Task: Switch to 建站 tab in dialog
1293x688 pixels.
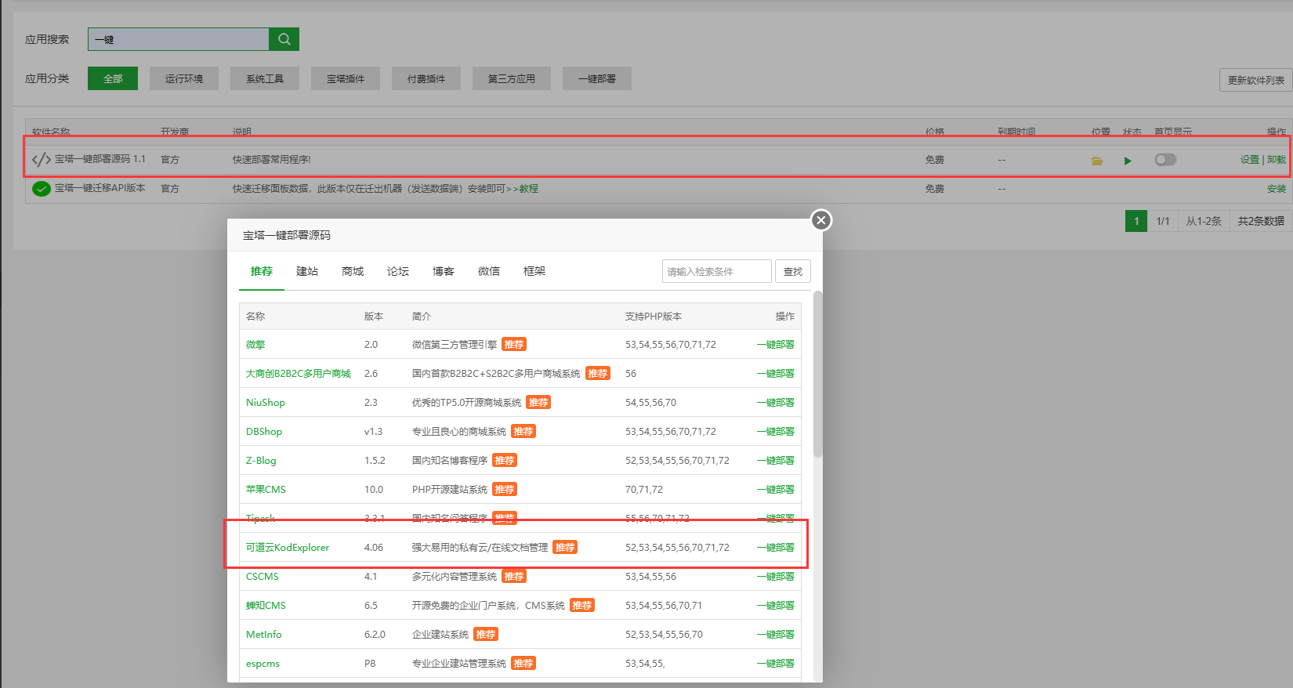Action: click(x=307, y=271)
